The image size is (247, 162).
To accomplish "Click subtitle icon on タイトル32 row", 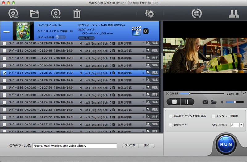I will (x=114, y=58).
